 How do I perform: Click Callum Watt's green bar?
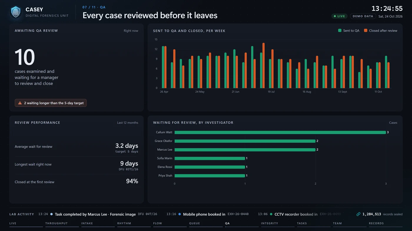click(x=280, y=133)
